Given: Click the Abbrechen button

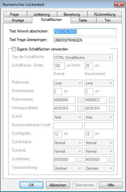Looking at the screenshot, I should 58,185.
